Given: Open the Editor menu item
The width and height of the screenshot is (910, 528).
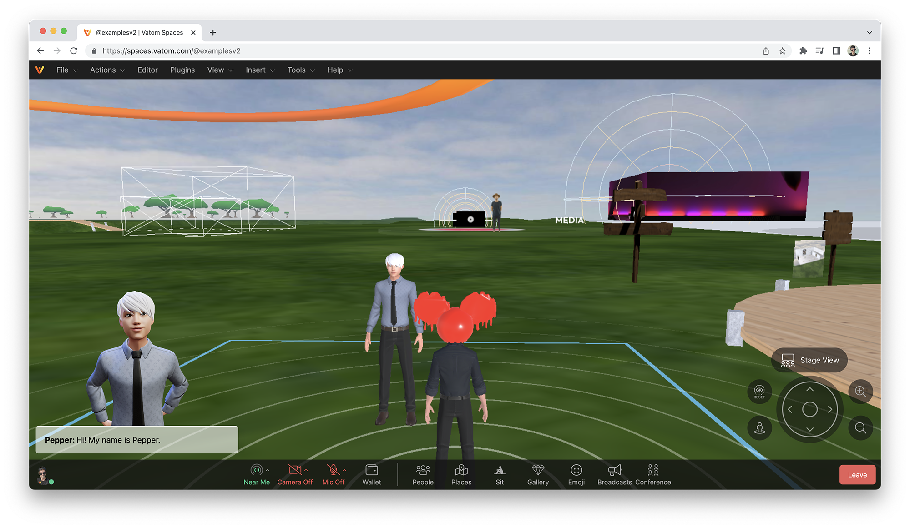Looking at the screenshot, I should 147,70.
